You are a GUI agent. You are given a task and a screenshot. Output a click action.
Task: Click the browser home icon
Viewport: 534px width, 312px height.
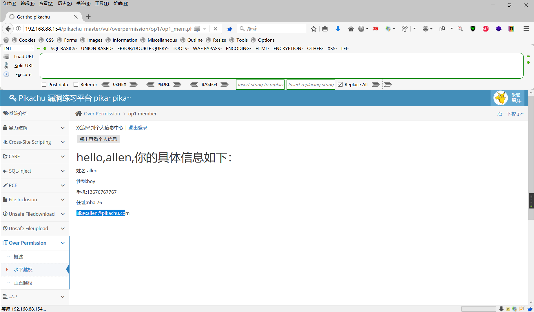coord(351,29)
